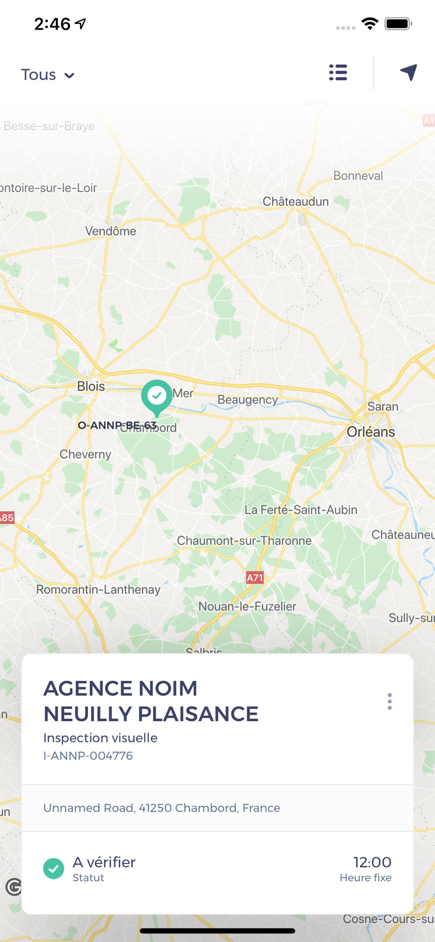
Task: Select the O-ANNP-BE-63 marker label
Action: click(x=117, y=425)
